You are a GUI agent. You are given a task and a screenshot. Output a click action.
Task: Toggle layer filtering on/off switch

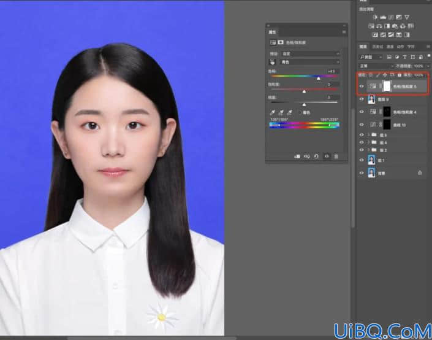coord(429,56)
